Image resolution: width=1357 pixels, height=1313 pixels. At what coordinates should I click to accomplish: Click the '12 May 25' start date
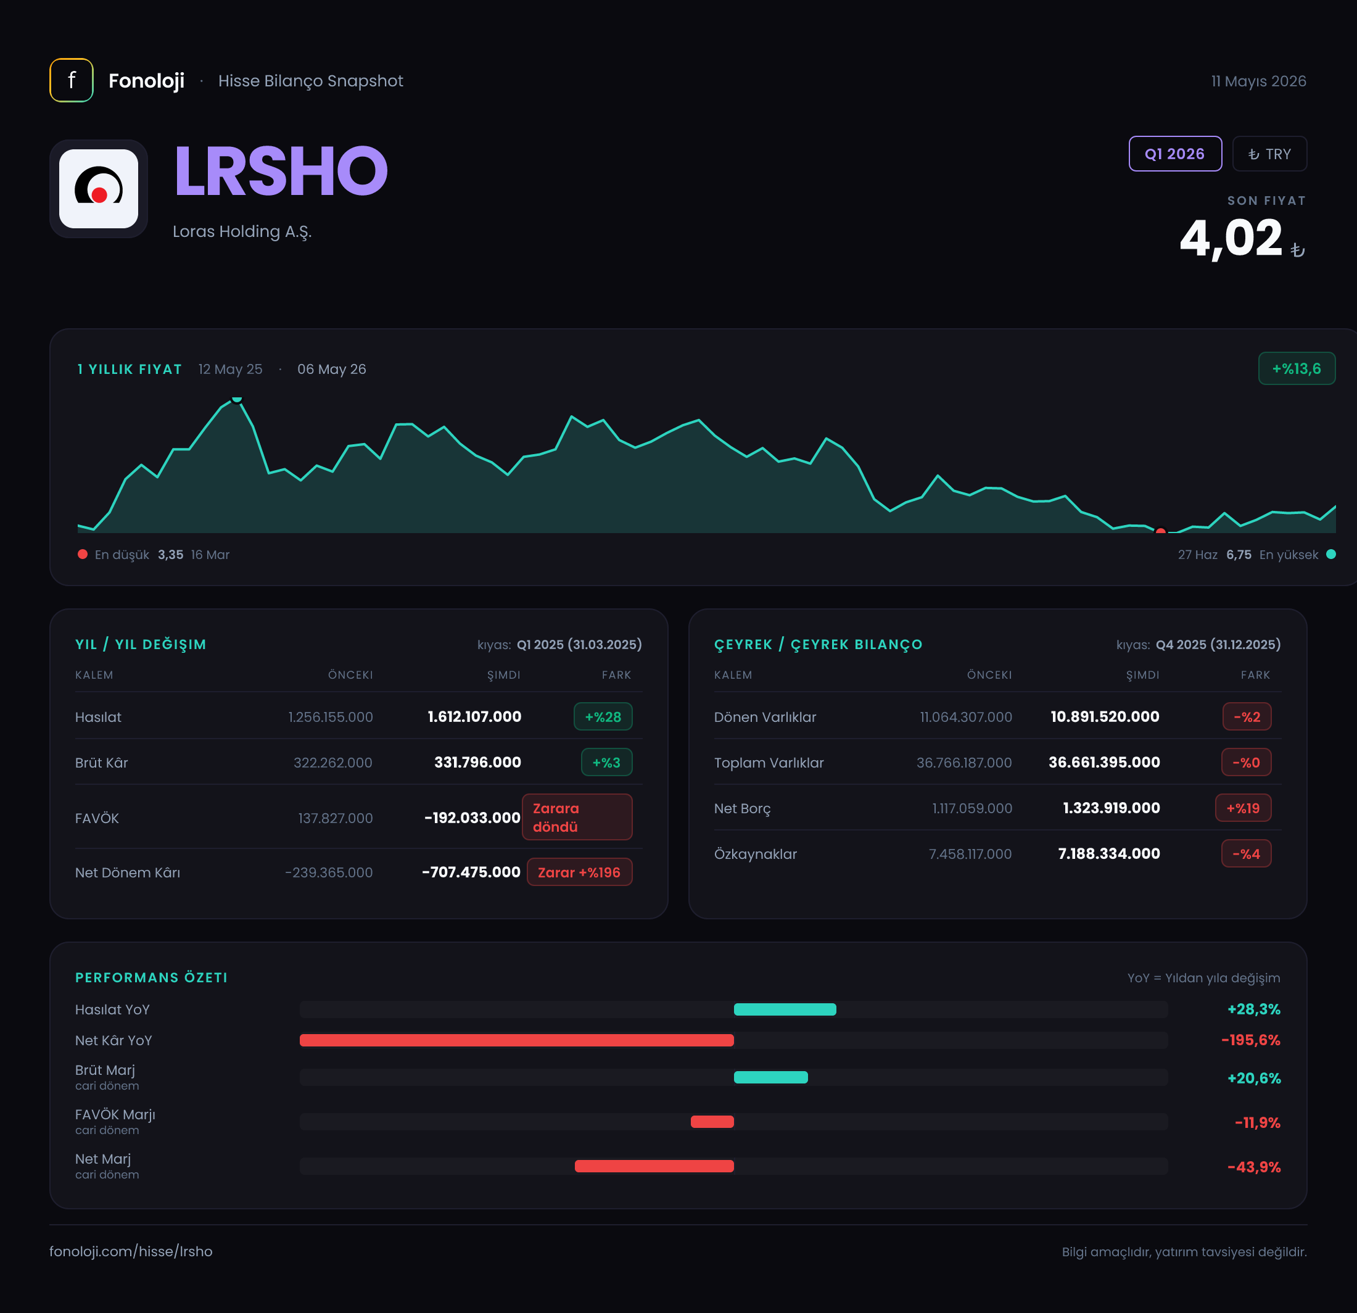231,369
